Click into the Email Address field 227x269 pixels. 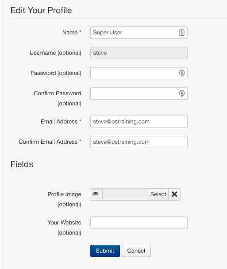pyautogui.click(x=139, y=122)
